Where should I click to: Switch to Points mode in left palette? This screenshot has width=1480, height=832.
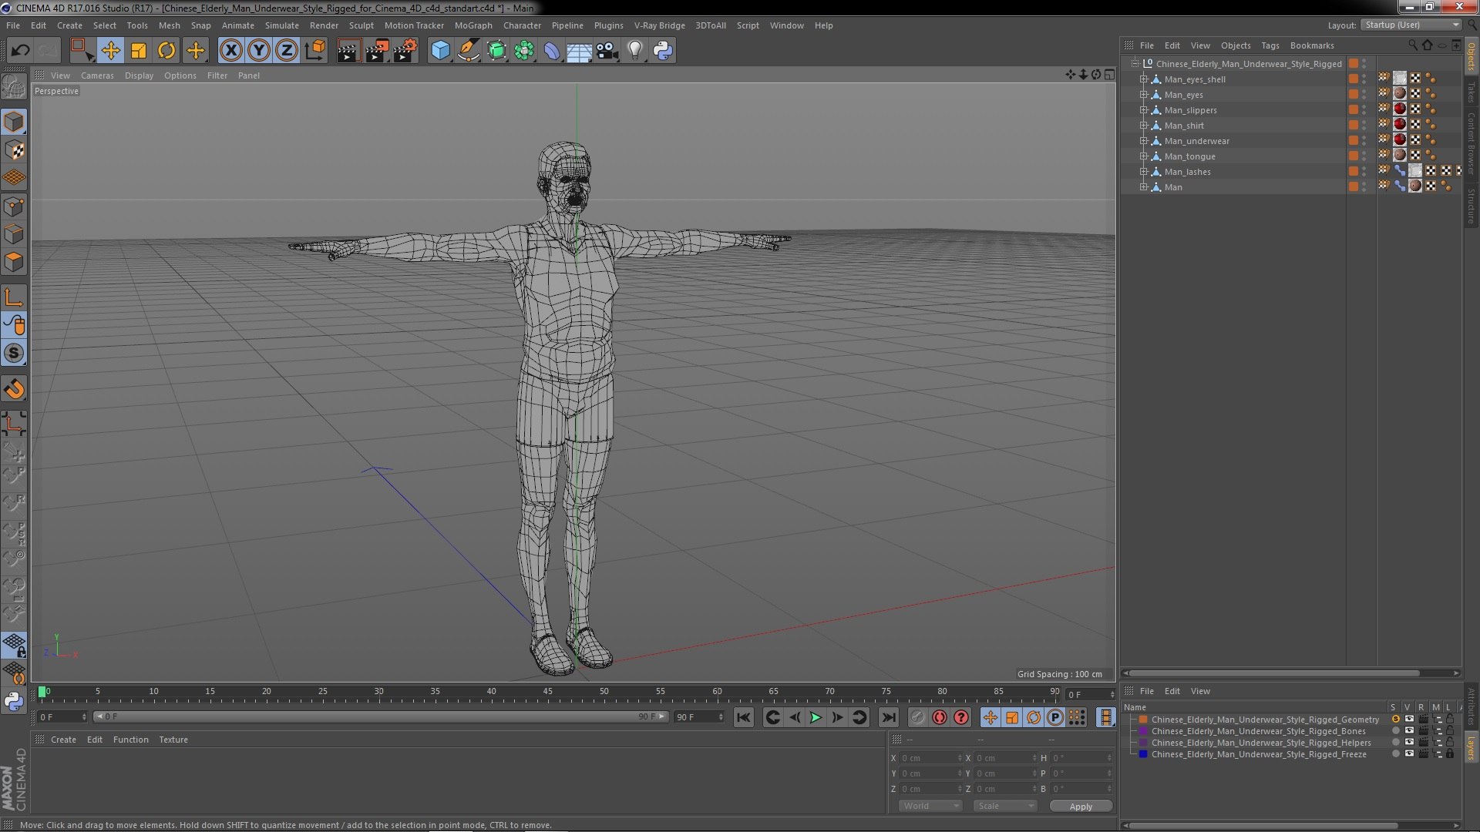tap(14, 206)
